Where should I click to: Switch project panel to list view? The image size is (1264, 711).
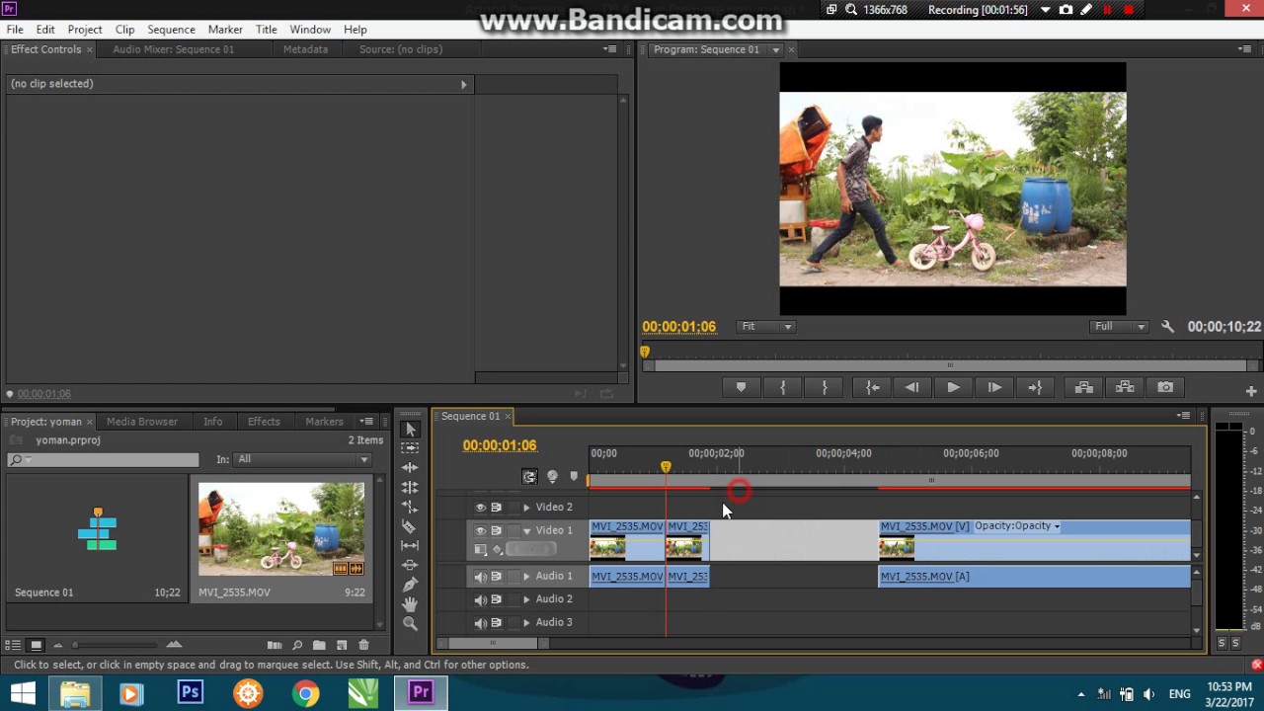14,646
